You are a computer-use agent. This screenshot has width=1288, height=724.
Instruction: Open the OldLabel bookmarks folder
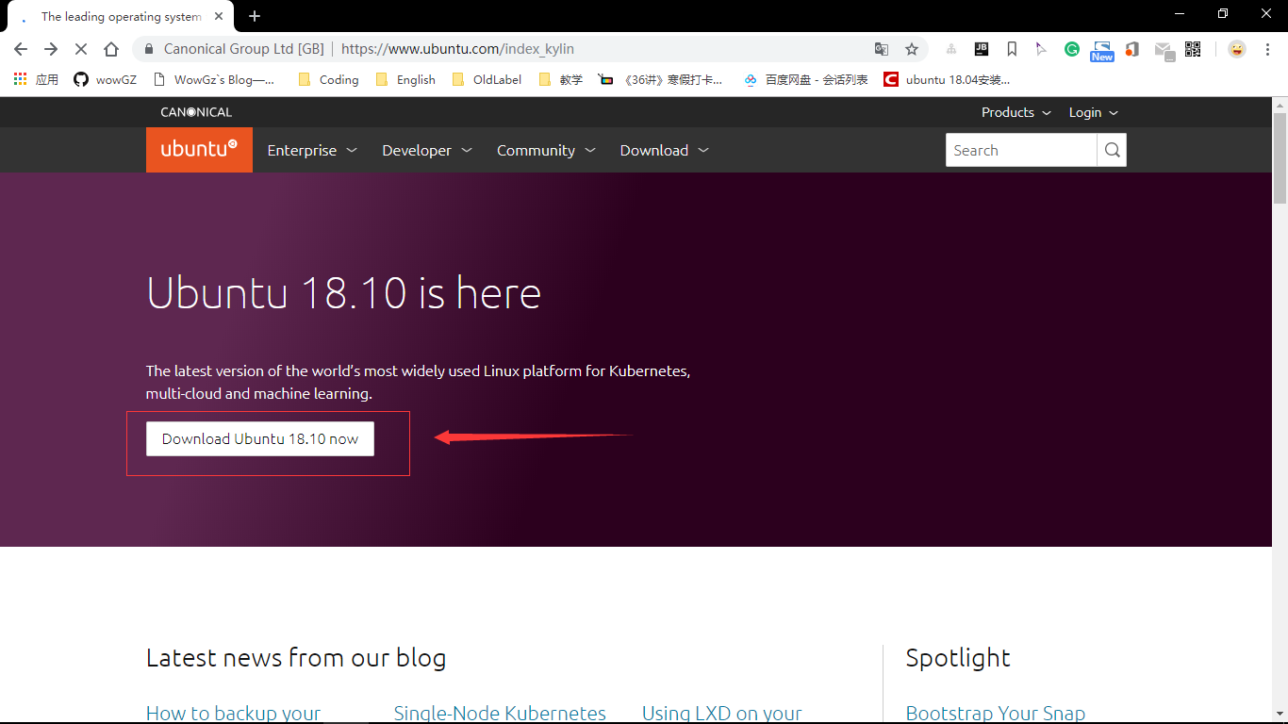click(487, 80)
